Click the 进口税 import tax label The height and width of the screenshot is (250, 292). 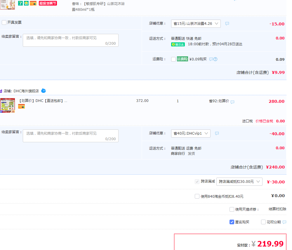[247, 121]
